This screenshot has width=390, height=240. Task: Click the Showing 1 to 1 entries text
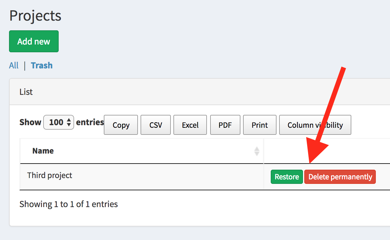[x=68, y=204]
